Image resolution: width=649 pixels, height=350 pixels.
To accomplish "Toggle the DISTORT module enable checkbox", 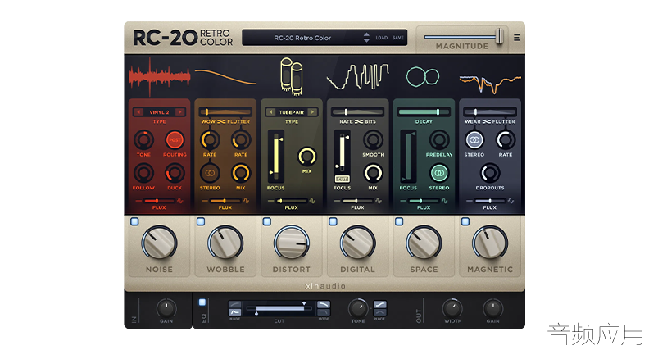I will pyautogui.click(x=267, y=221).
